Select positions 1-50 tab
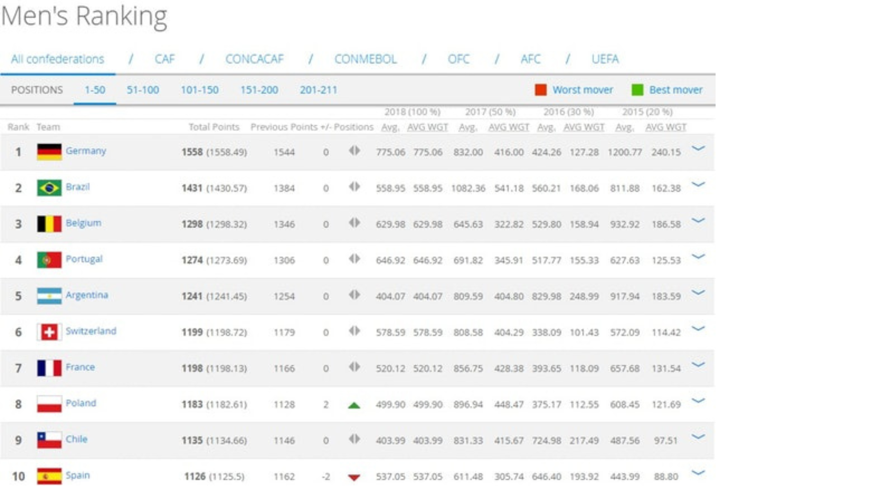 [95, 90]
